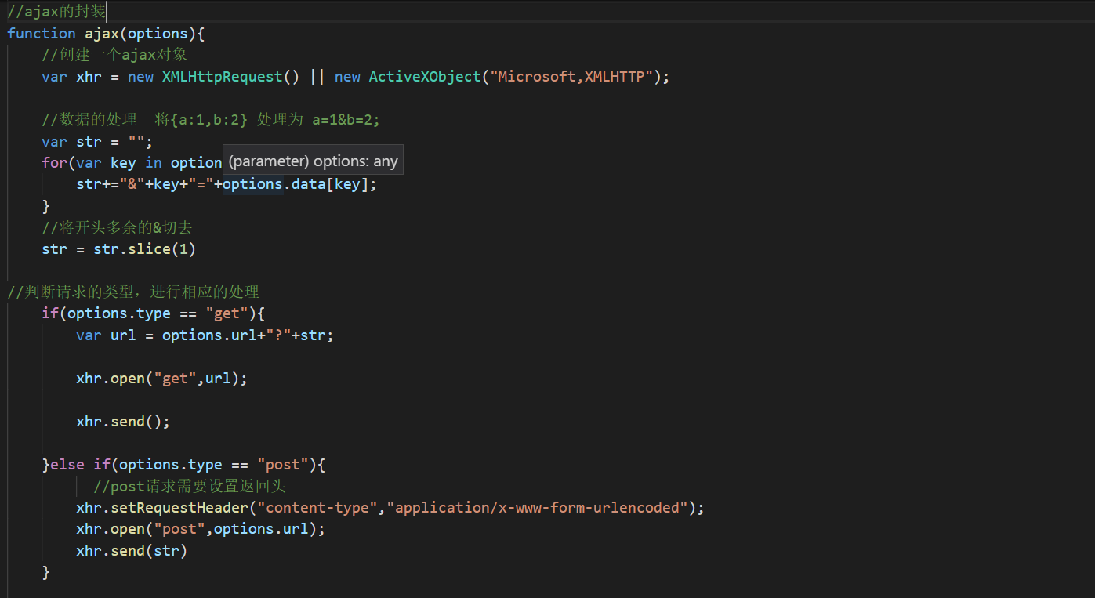Click "ActiveXObject" in the xhr line
The width and height of the screenshot is (1095, 598).
425,77
